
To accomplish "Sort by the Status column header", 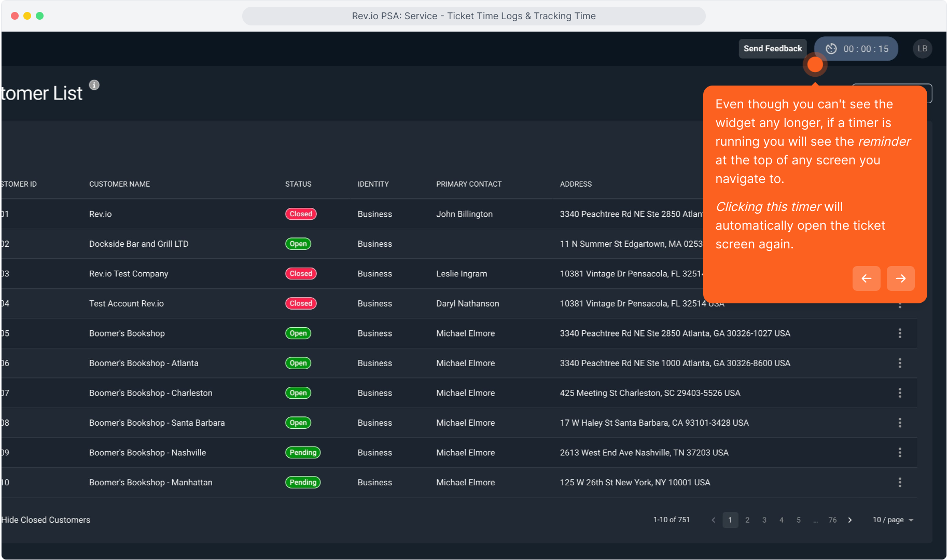I will 298,184.
